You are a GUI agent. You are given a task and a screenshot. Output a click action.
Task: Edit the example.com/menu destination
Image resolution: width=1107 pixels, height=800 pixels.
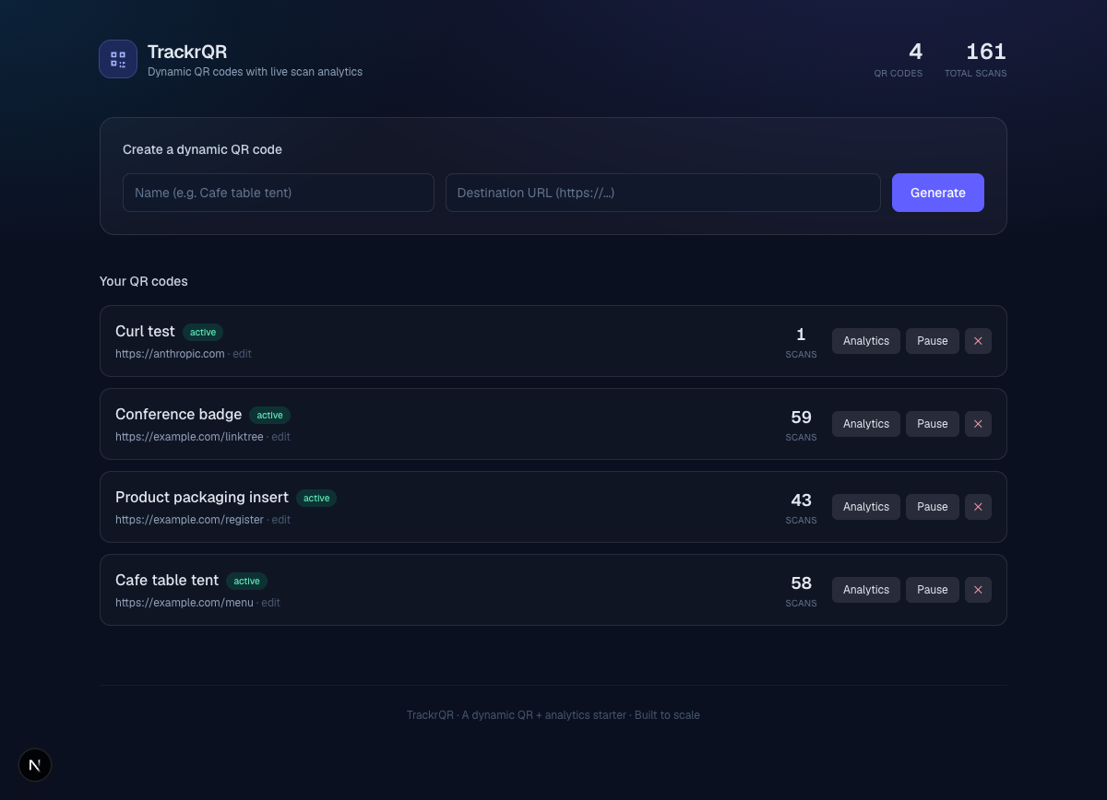click(270, 603)
